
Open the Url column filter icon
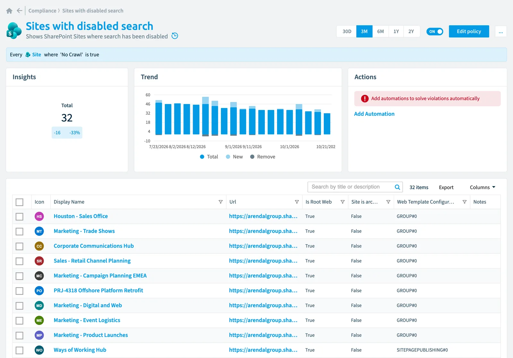pos(297,202)
